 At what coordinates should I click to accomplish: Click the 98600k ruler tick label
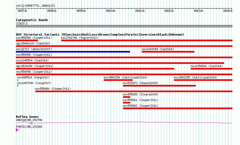coord(111,11)
